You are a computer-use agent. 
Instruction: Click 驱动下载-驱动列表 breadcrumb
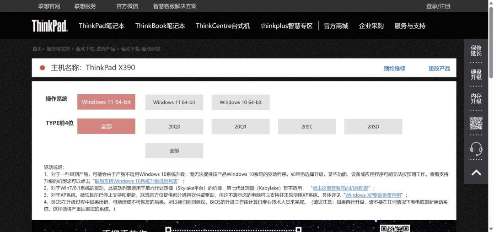140,49
